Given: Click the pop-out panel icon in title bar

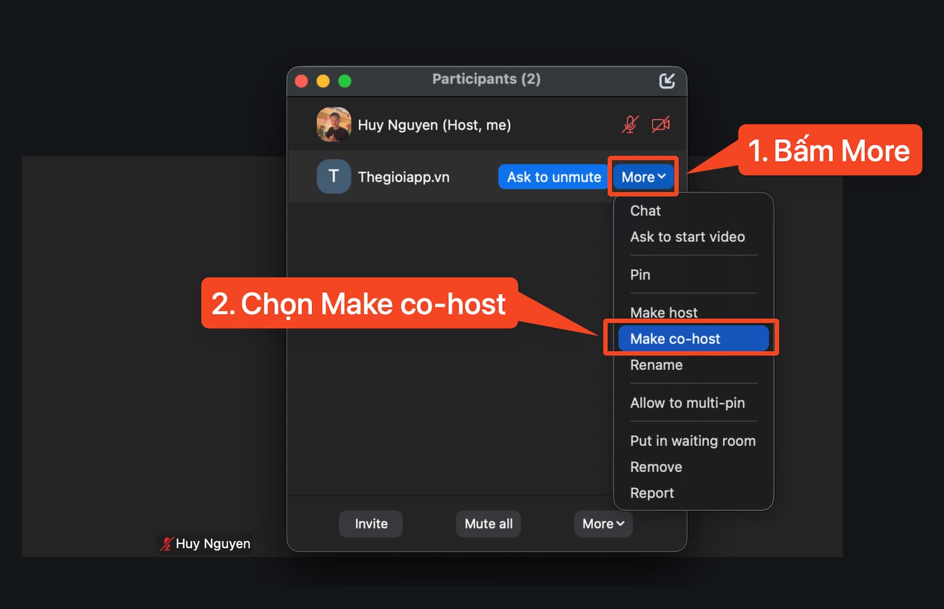Looking at the screenshot, I should [x=667, y=81].
